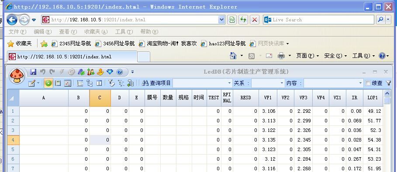Click the two-people users icon
This screenshot has height=172, width=397.
[91, 72]
